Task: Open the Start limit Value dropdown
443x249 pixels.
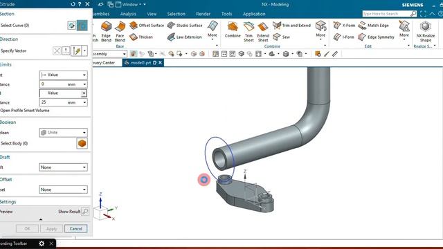Action: coord(63,75)
